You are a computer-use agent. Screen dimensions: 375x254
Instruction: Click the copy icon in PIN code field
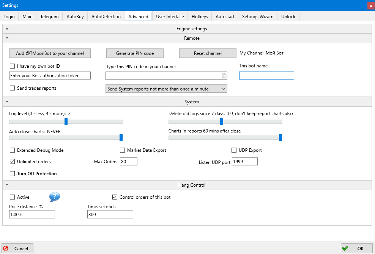pos(224,76)
